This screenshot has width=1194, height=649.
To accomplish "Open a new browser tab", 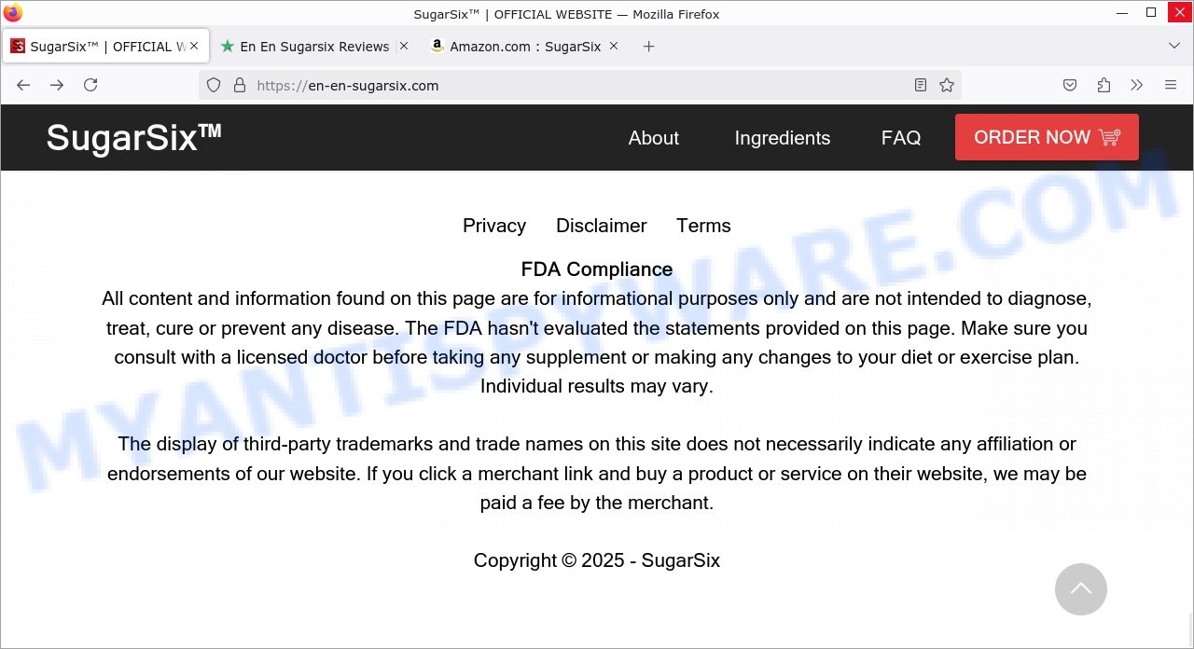I will (x=649, y=47).
